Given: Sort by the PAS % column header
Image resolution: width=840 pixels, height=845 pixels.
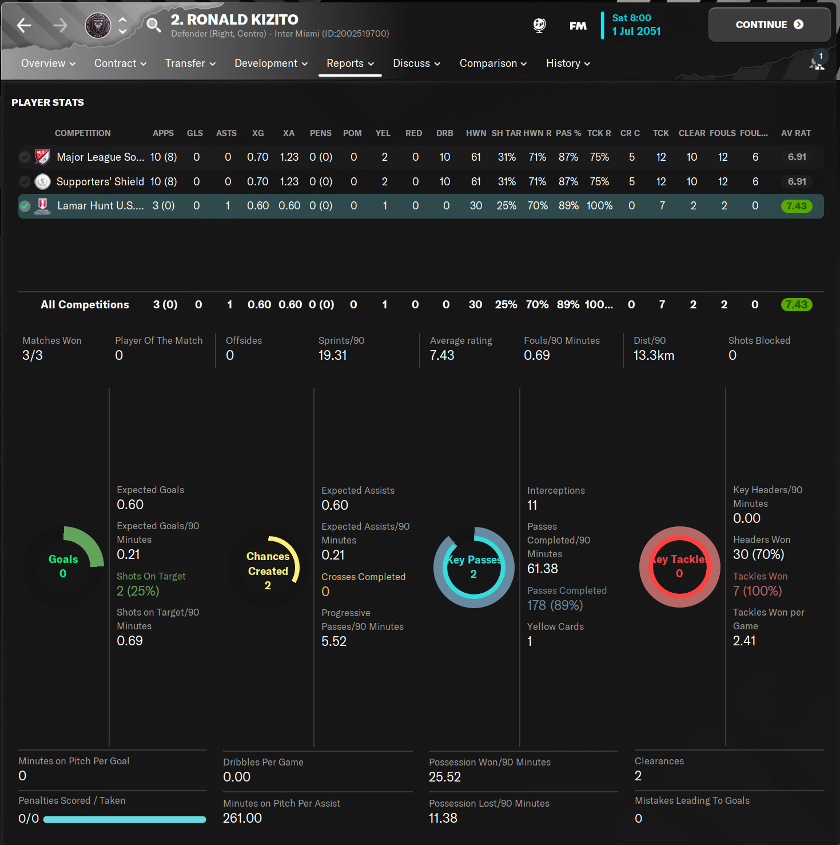Looking at the screenshot, I should point(568,133).
